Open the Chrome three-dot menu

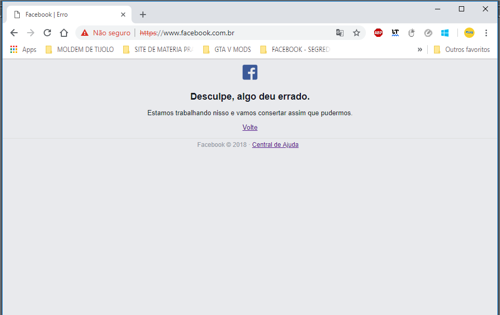point(486,33)
